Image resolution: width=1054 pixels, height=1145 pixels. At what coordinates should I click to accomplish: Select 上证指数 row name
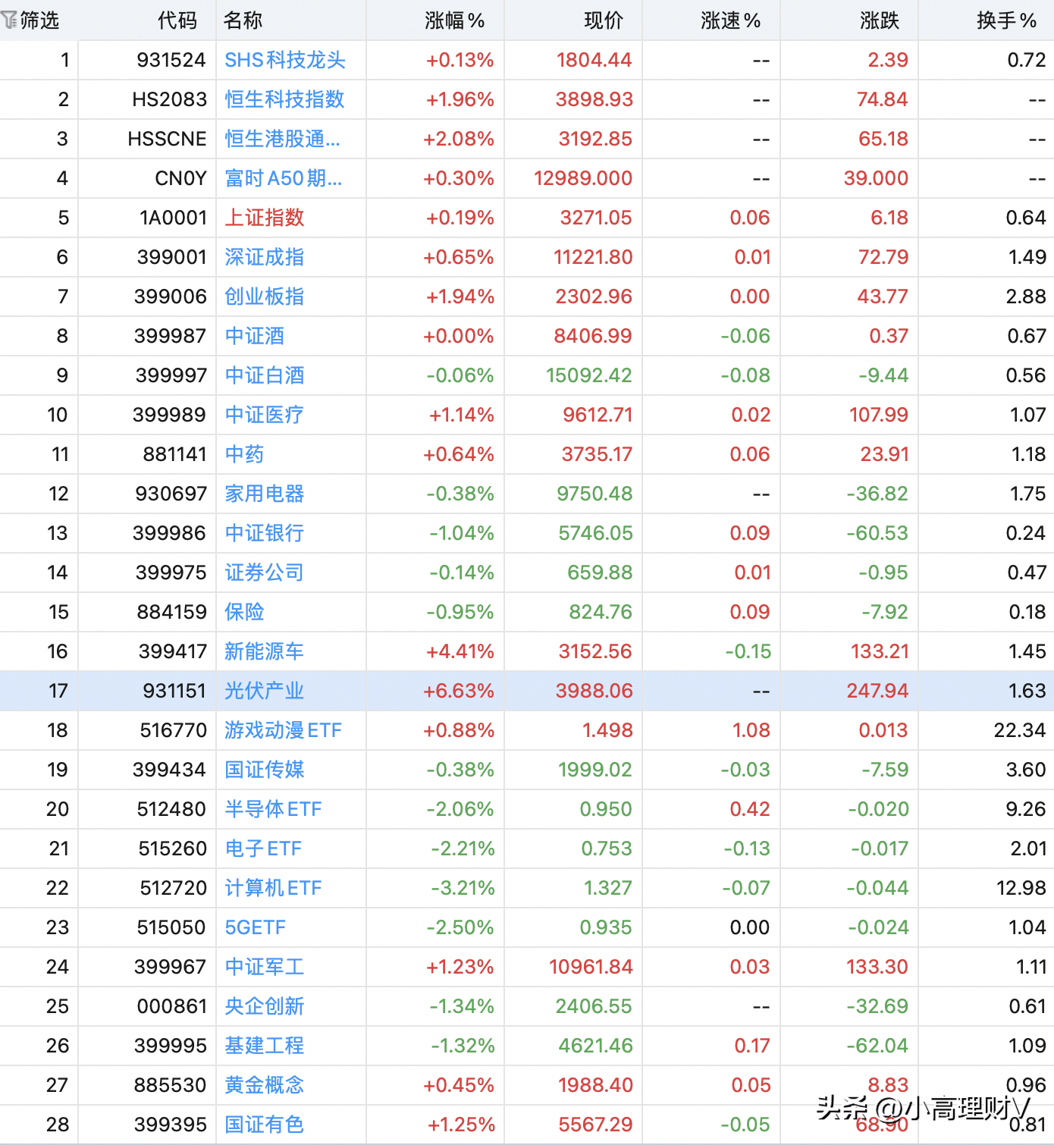265,218
